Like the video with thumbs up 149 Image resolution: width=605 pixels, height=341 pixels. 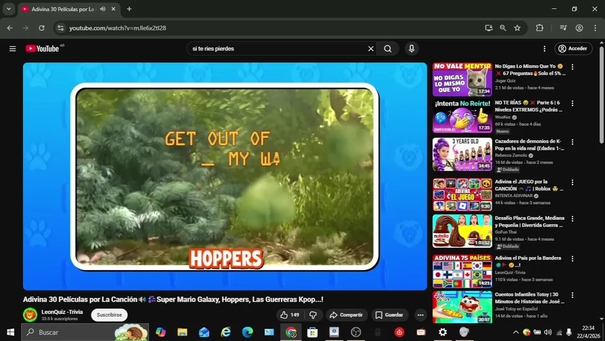point(290,315)
